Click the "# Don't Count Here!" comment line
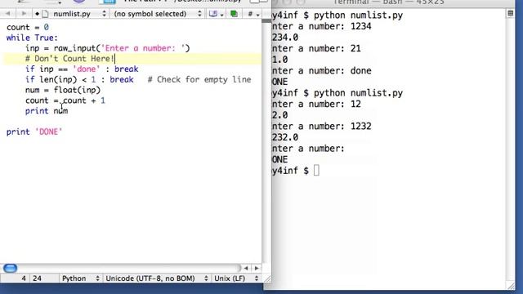Image resolution: width=523 pixels, height=294 pixels. [x=69, y=59]
